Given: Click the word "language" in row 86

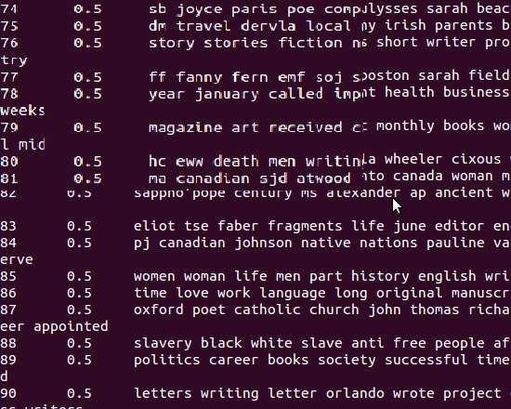Looking at the screenshot, I should point(293,293).
